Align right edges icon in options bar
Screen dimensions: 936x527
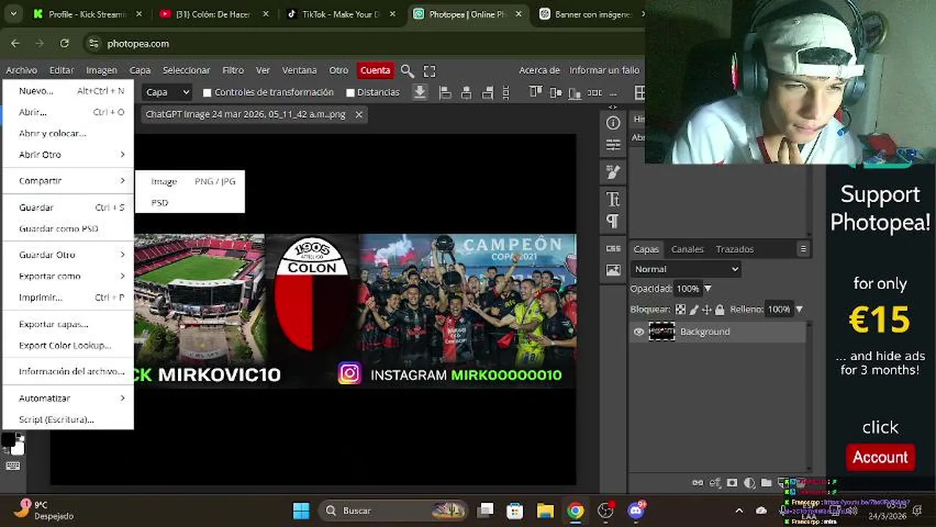pyautogui.click(x=488, y=92)
